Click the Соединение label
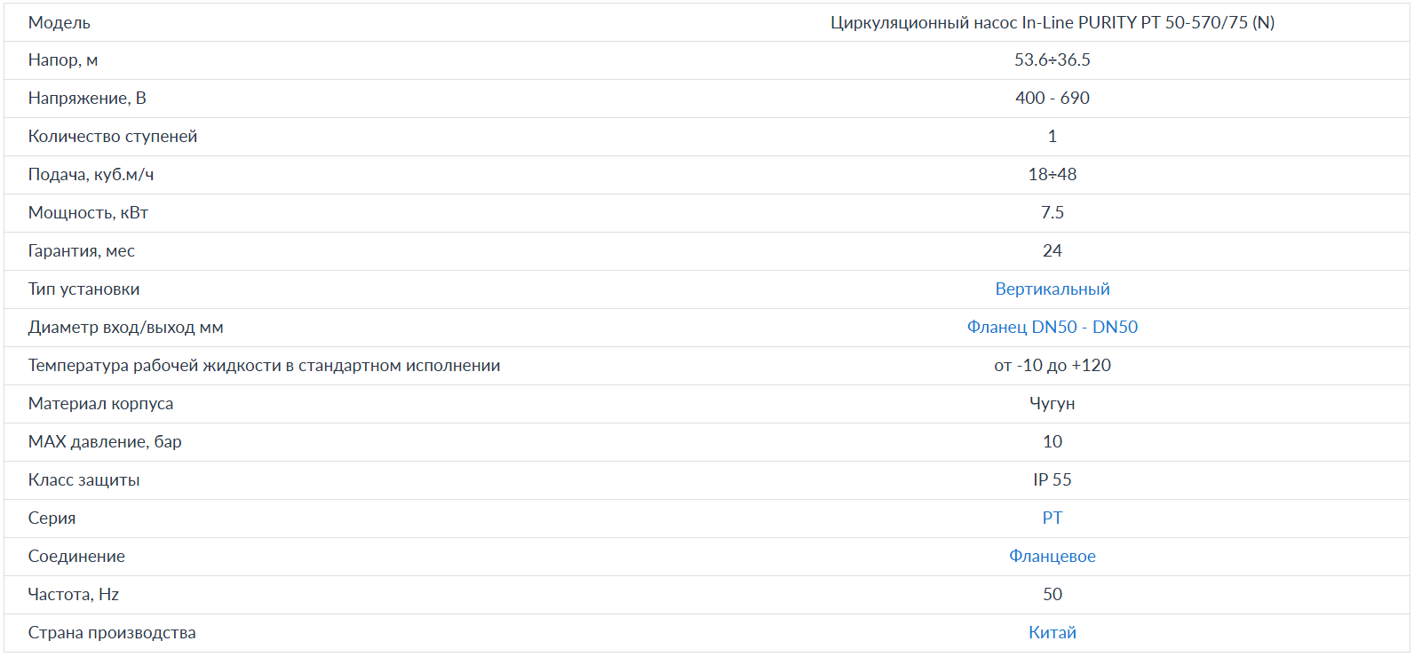This screenshot has height=657, width=1414. (76, 557)
